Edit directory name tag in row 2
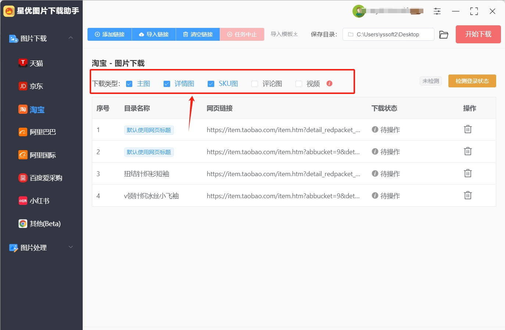The height and width of the screenshot is (330, 505). pyautogui.click(x=149, y=152)
